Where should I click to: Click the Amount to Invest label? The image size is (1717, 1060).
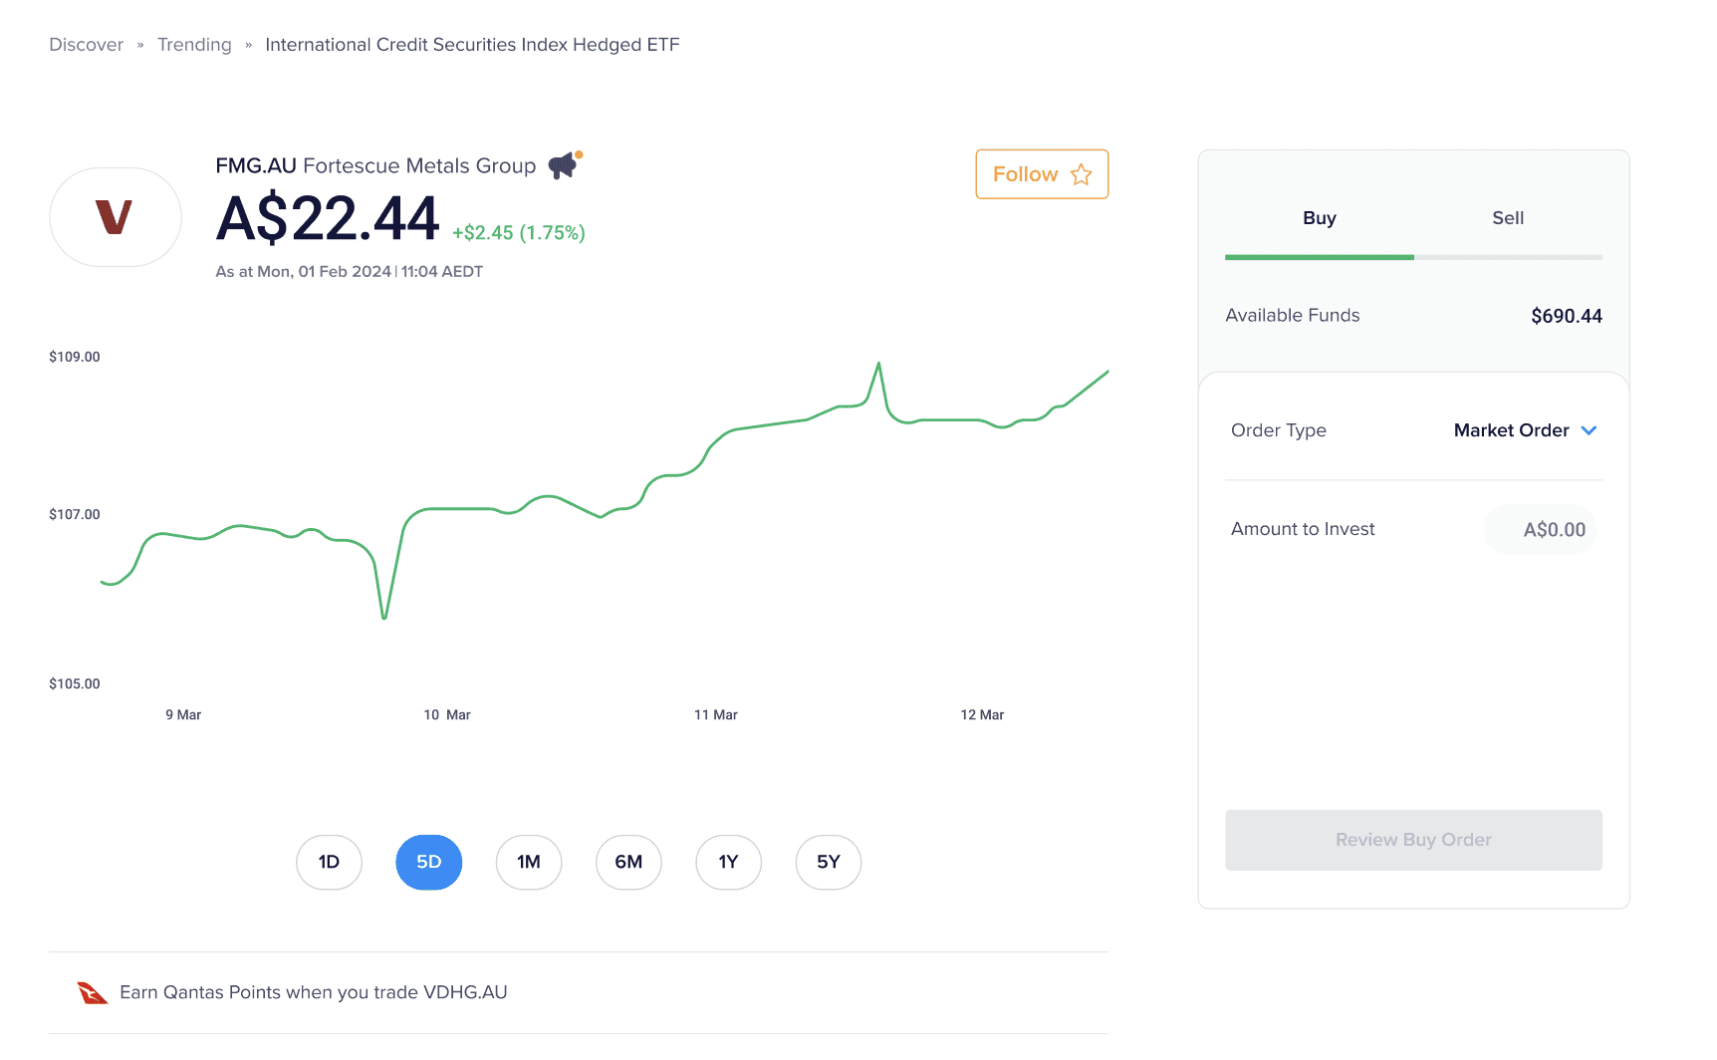[1303, 529]
